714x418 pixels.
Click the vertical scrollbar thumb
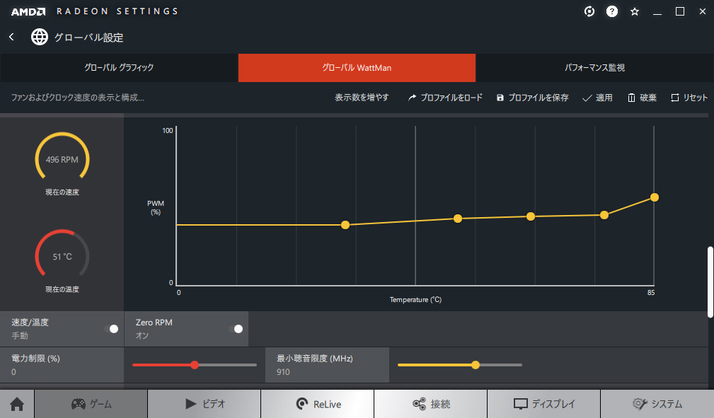[x=710, y=282]
